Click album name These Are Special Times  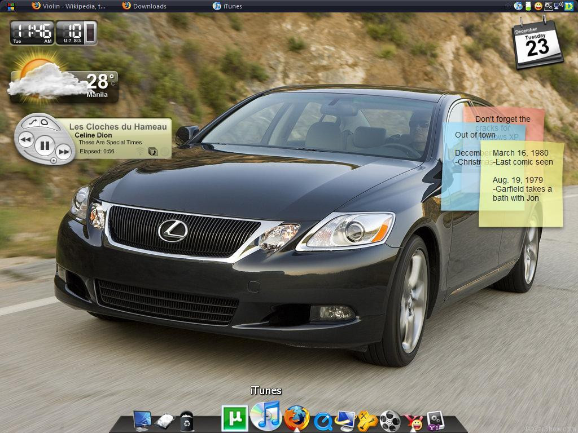110,143
